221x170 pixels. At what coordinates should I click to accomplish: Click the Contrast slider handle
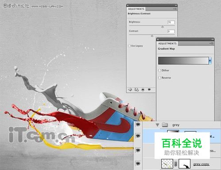pos(152,36)
